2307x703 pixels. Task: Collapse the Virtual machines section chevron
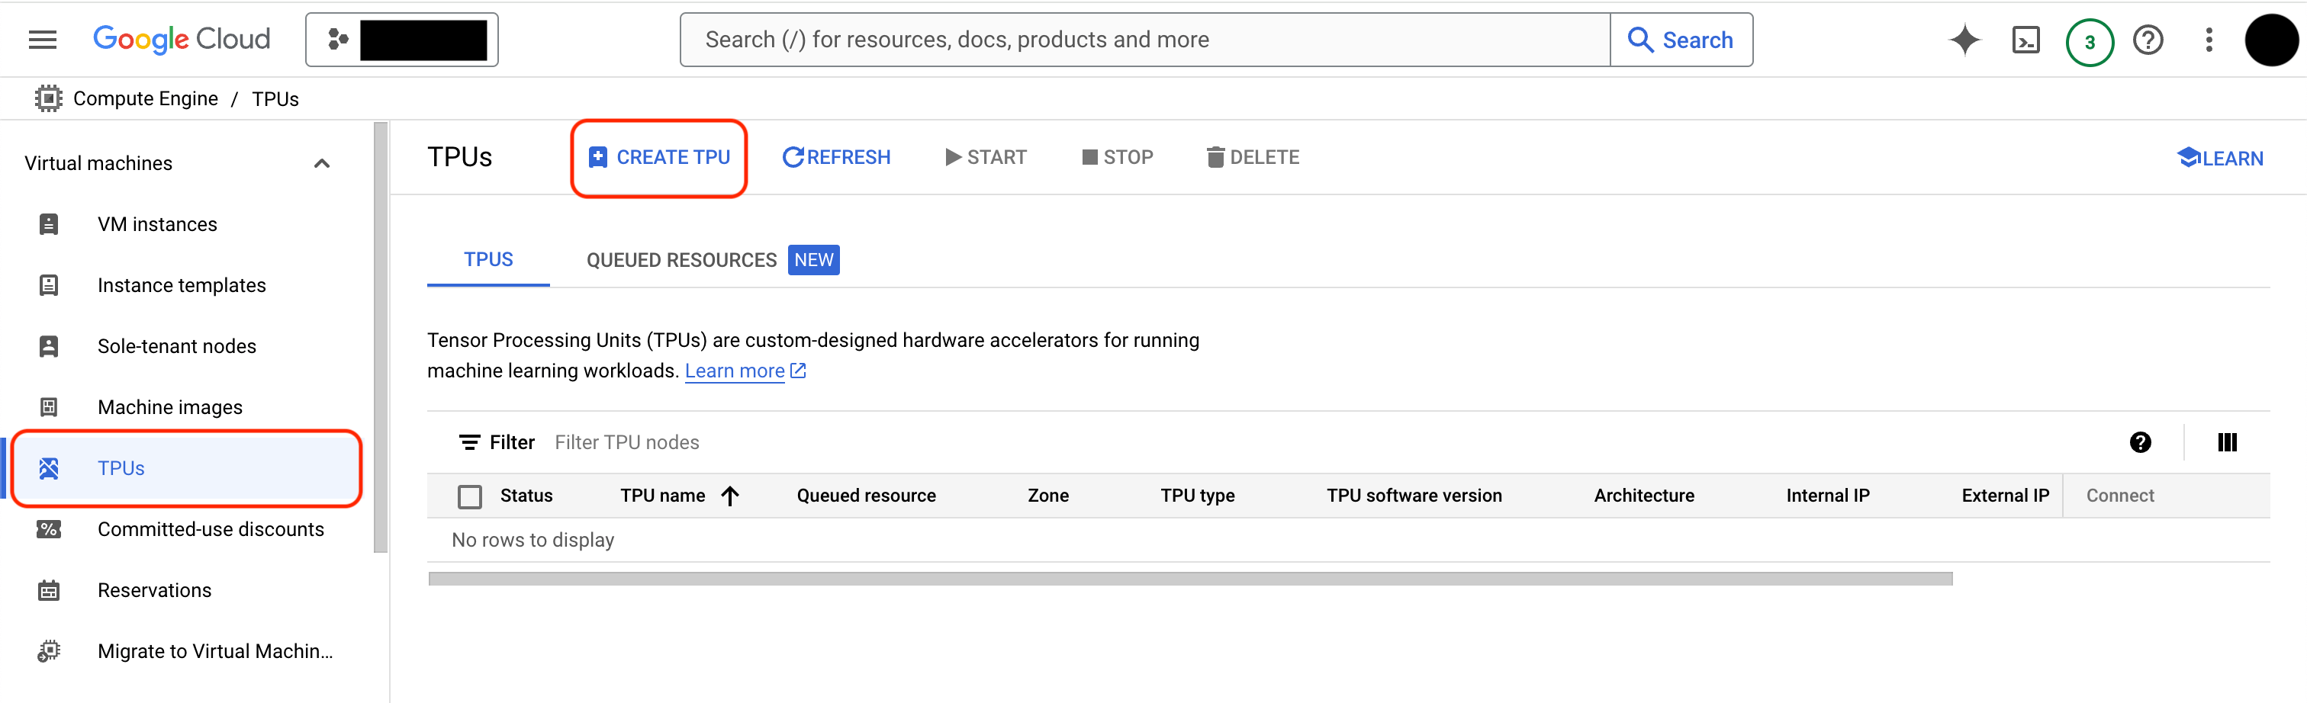(321, 163)
